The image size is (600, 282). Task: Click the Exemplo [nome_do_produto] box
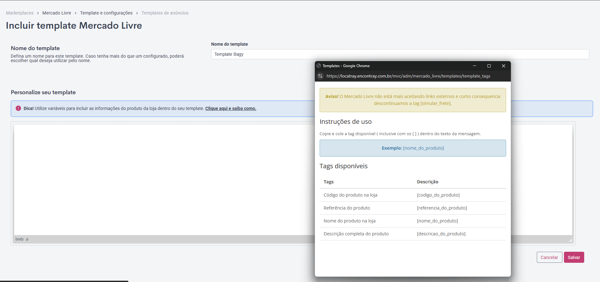pyautogui.click(x=413, y=148)
